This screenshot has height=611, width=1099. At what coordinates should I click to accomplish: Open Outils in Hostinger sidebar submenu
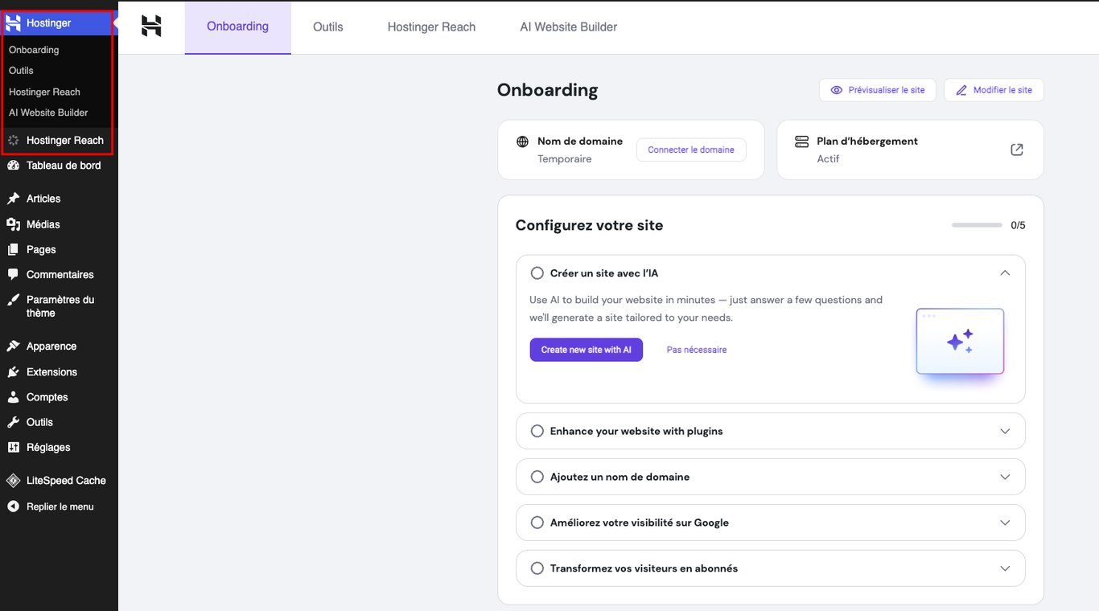click(21, 71)
